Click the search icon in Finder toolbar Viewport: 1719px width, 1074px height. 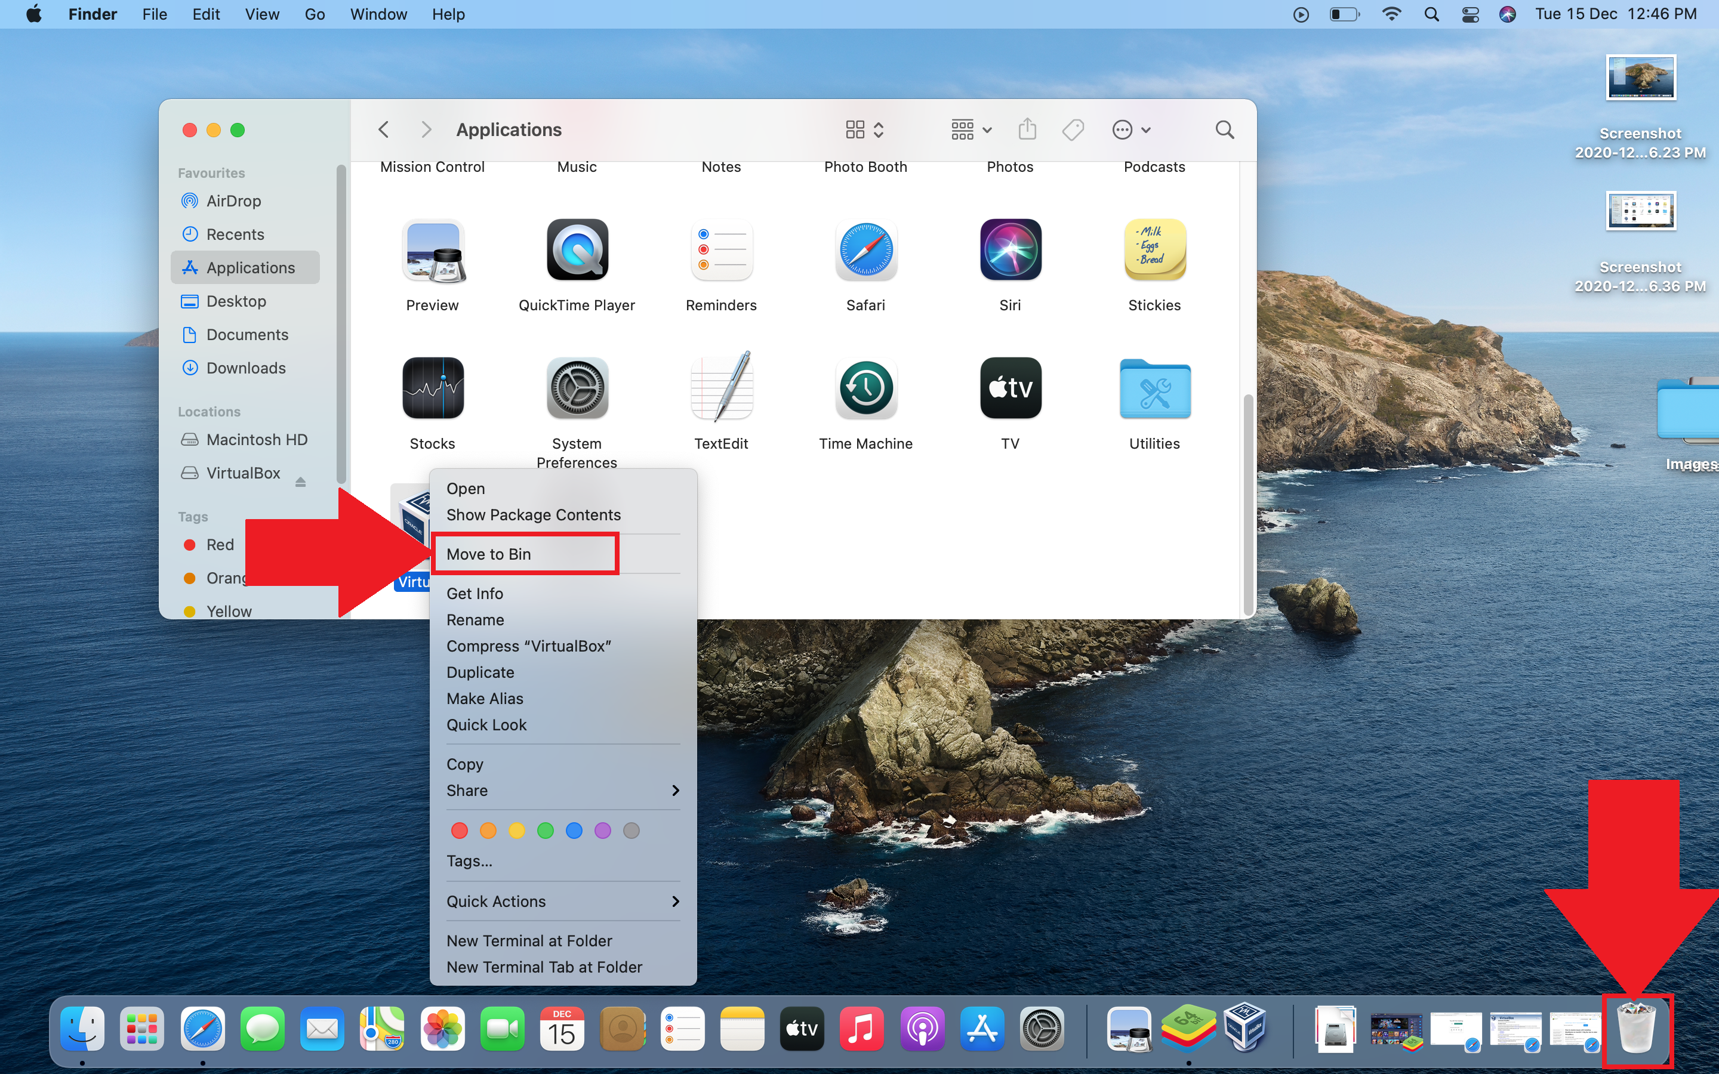1223,129
